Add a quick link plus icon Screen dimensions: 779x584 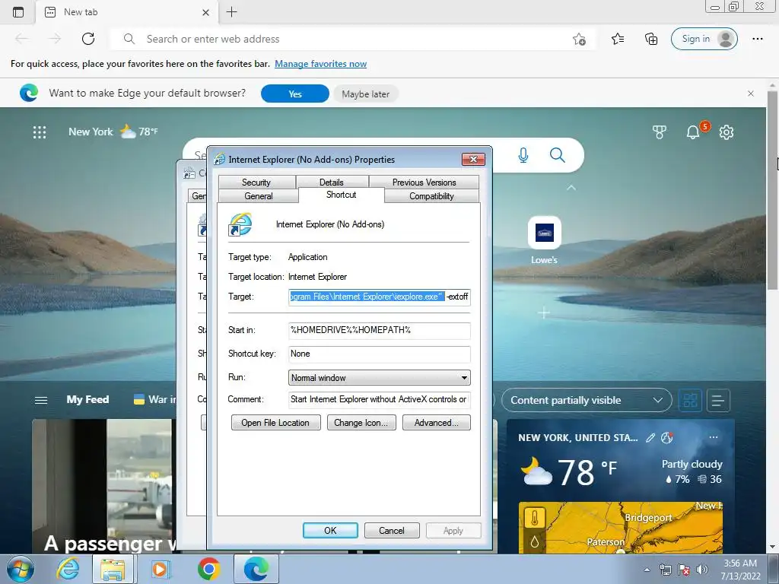pyautogui.click(x=544, y=313)
